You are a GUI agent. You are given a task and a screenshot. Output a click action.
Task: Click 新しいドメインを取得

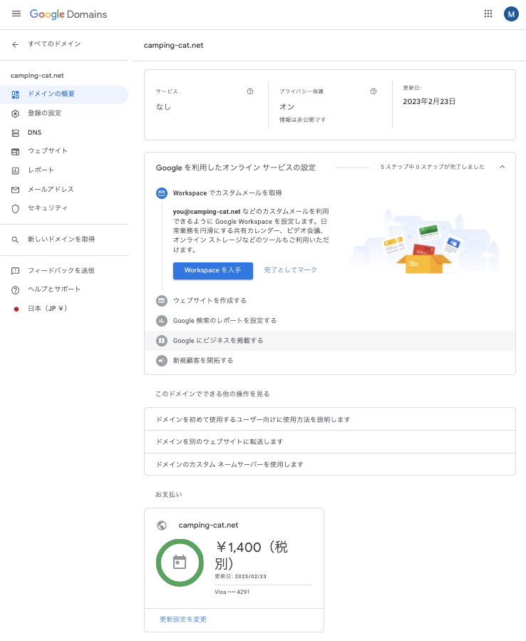tap(61, 239)
